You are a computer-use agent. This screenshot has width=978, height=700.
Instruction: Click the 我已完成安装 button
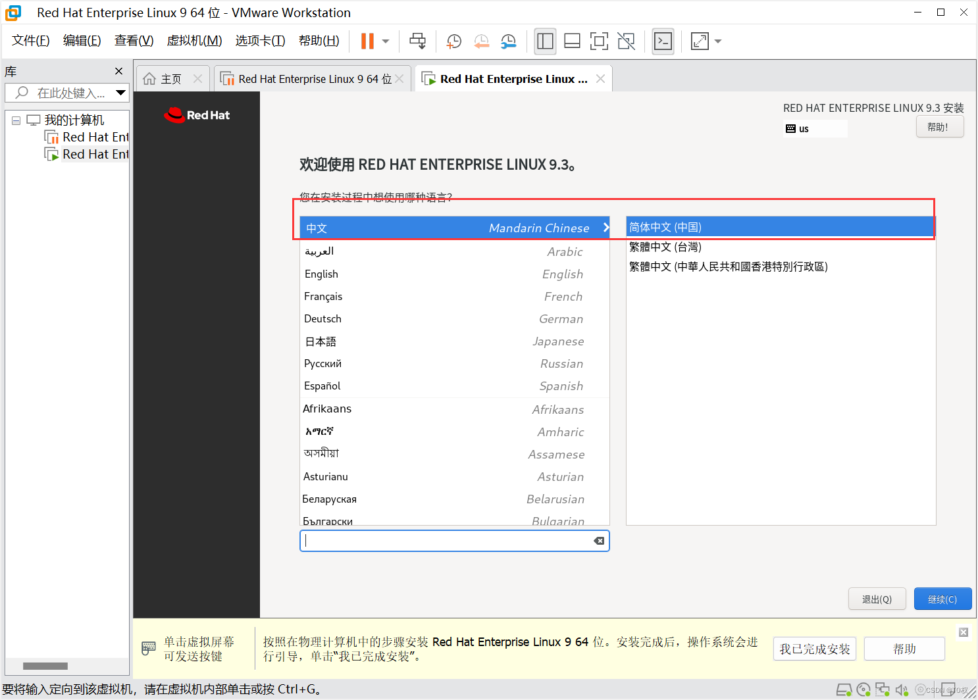tap(814, 649)
